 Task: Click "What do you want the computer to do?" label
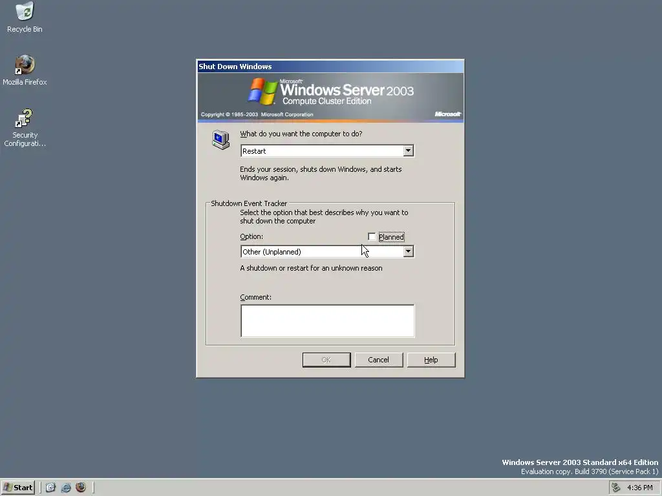coord(301,134)
